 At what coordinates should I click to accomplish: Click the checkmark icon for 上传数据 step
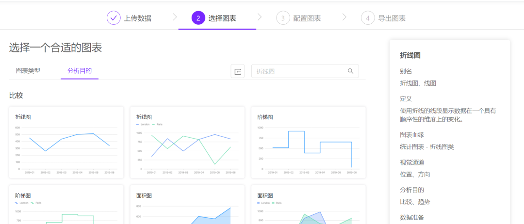point(114,18)
